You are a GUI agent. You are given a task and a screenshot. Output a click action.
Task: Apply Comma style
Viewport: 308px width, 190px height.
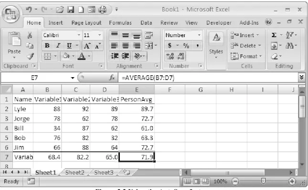coord(197,46)
